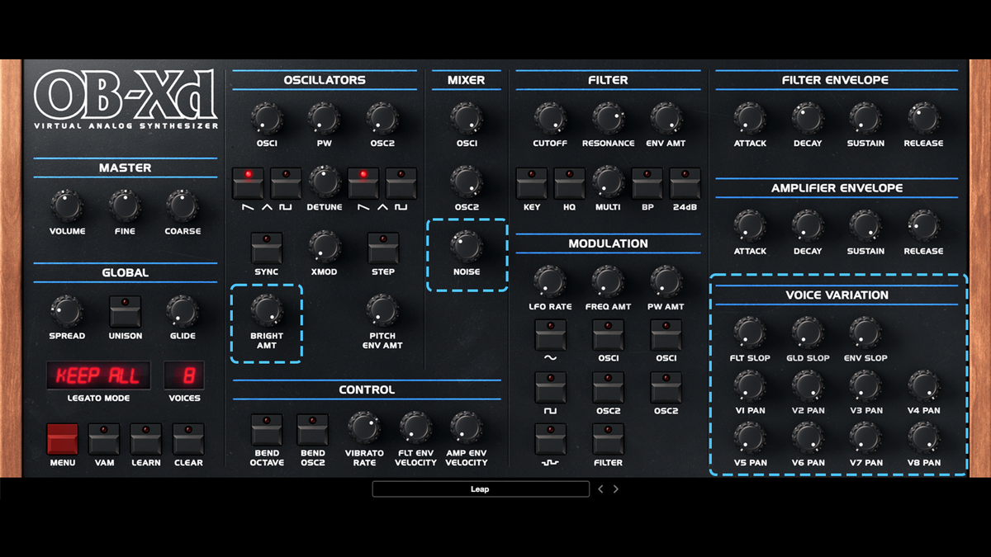This screenshot has height=557, width=991.
Task: Adjust the master VOLUME knob
Action: click(x=66, y=204)
